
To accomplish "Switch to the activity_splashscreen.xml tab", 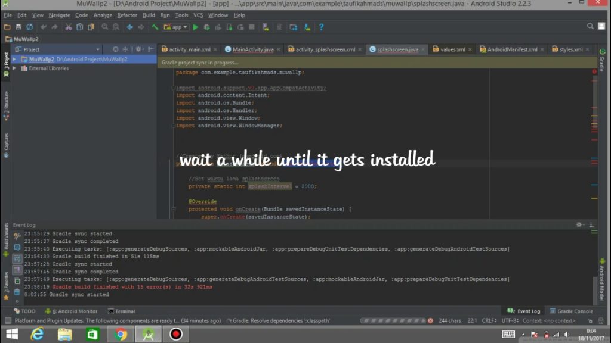I will (325, 49).
